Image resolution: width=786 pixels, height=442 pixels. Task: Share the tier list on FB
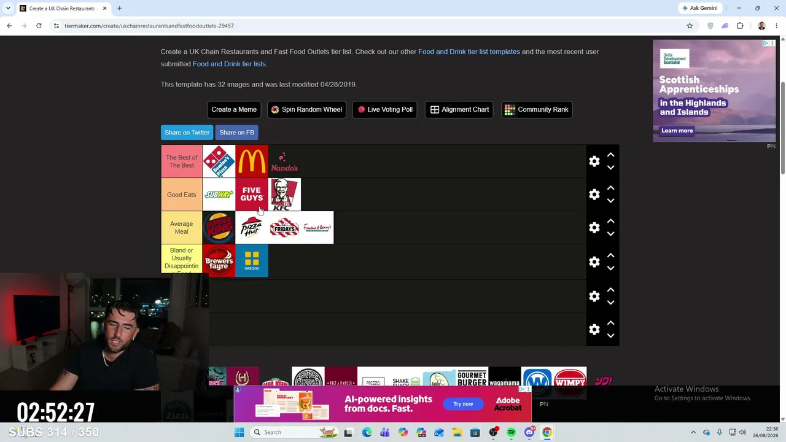(x=236, y=133)
